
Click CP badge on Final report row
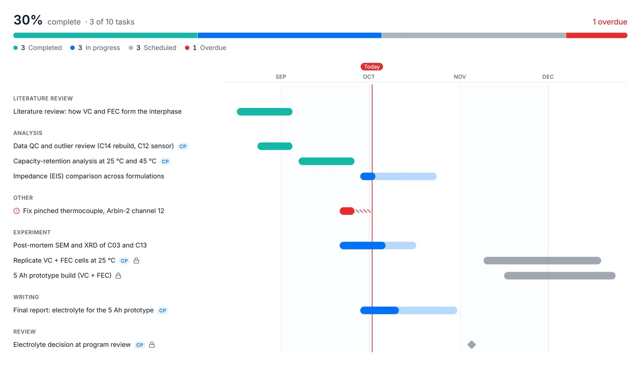tap(162, 310)
